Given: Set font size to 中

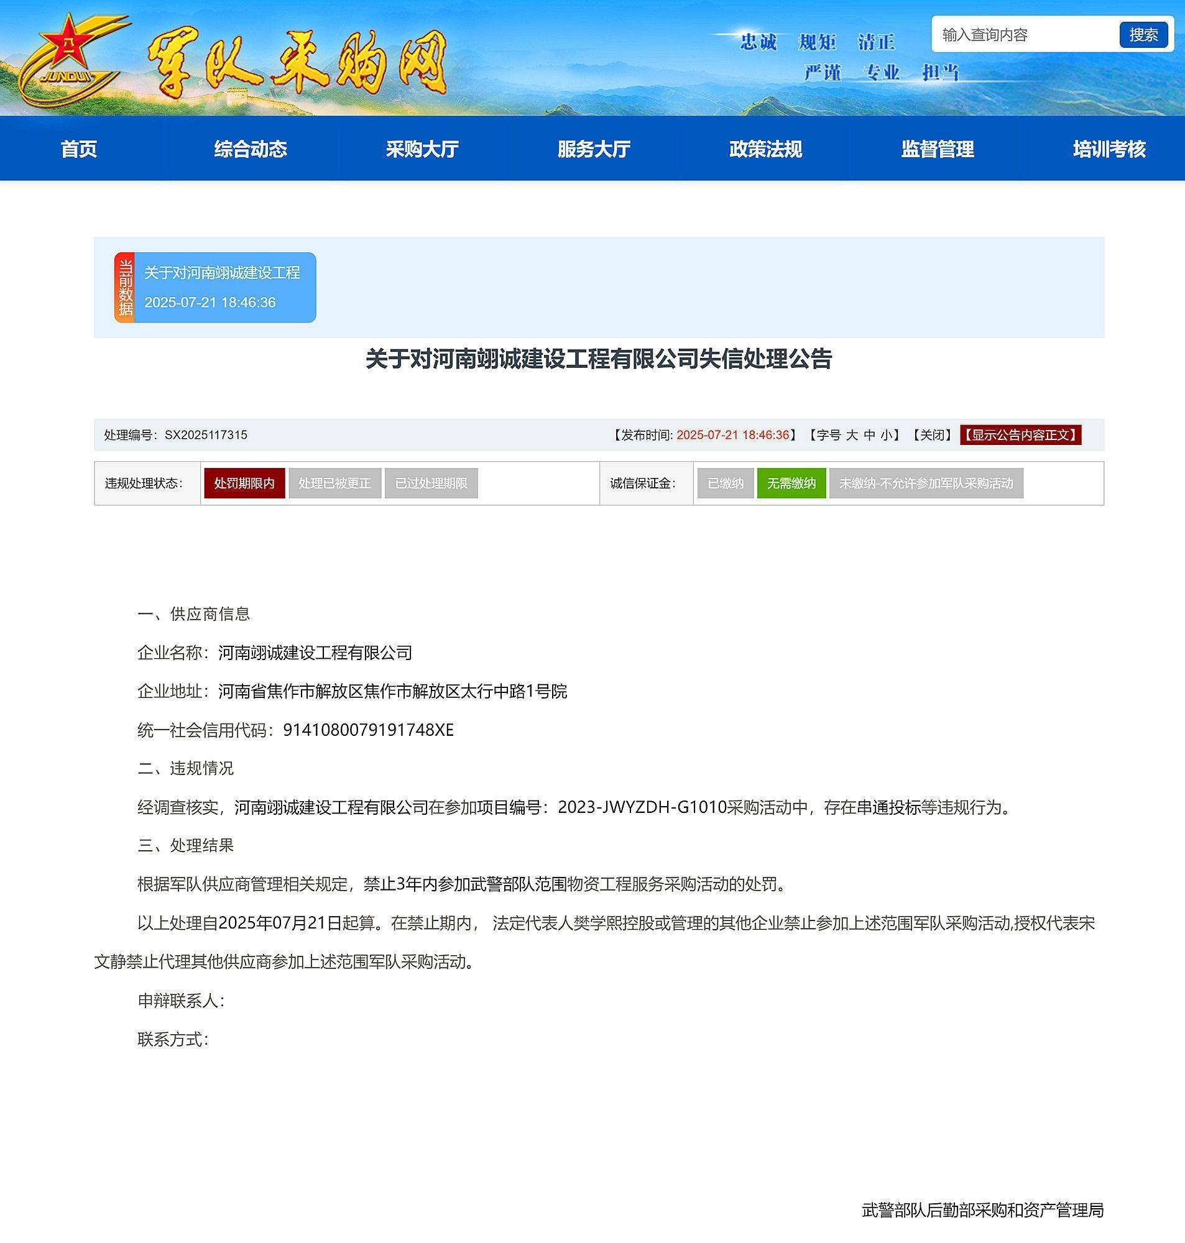Looking at the screenshot, I should pos(870,435).
